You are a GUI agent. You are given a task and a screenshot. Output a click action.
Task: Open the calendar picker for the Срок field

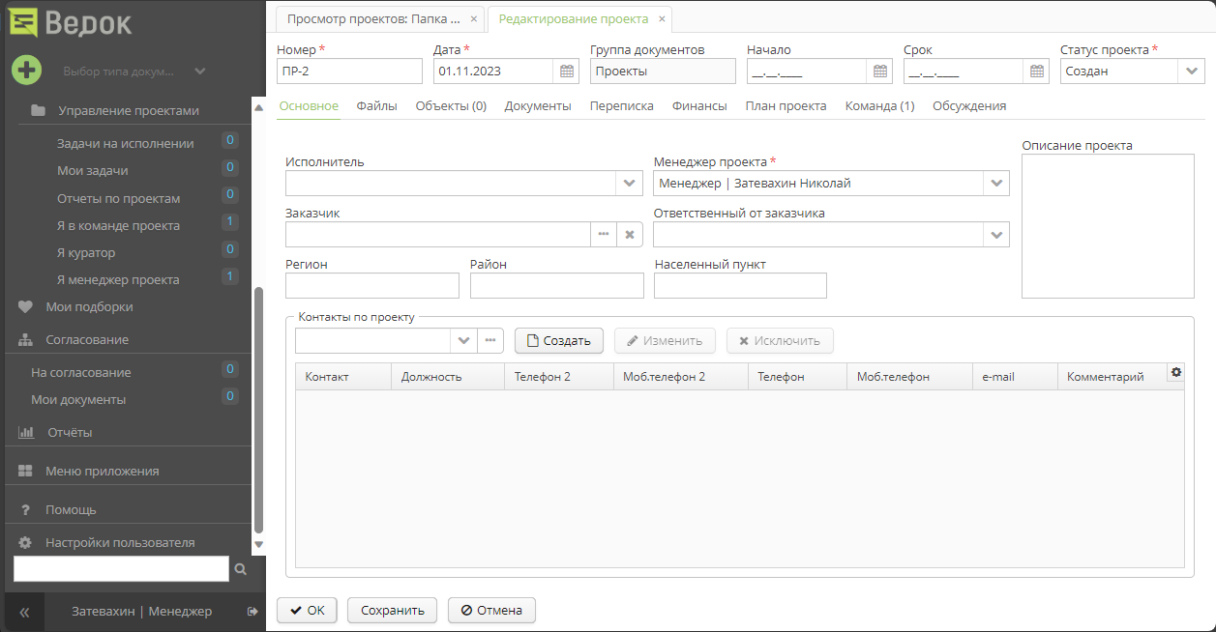pyautogui.click(x=1035, y=71)
